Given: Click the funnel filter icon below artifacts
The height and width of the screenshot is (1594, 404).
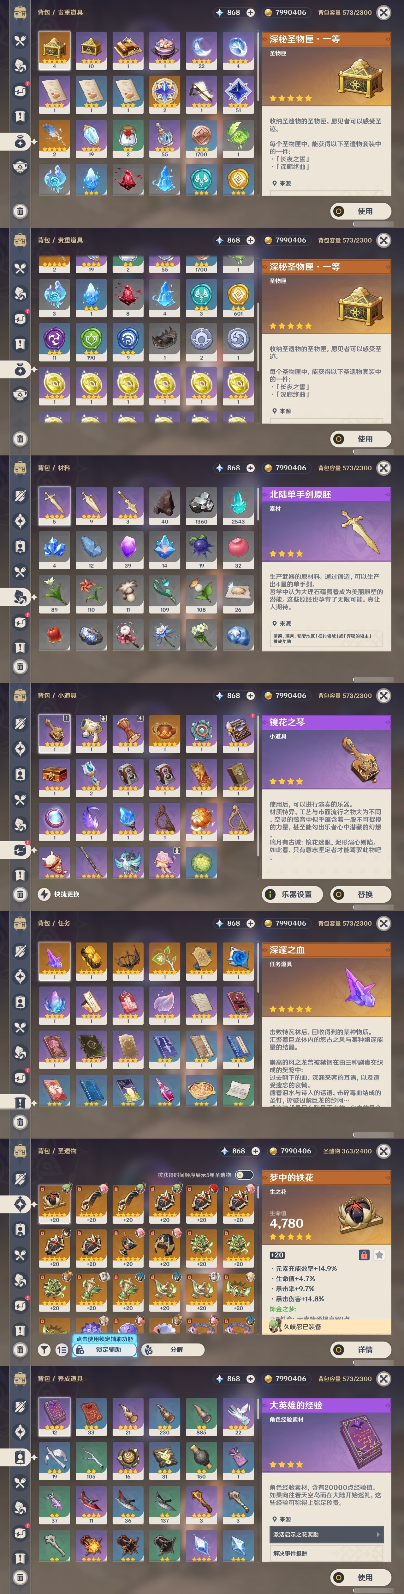Looking at the screenshot, I should [x=45, y=1350].
